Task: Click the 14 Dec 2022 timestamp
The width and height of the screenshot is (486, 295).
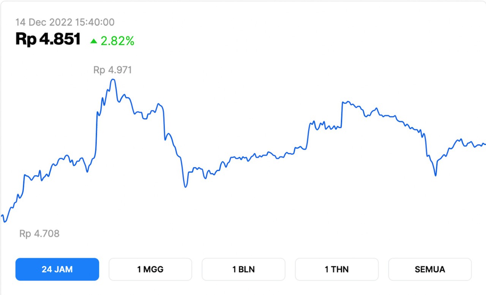Action: tap(65, 22)
